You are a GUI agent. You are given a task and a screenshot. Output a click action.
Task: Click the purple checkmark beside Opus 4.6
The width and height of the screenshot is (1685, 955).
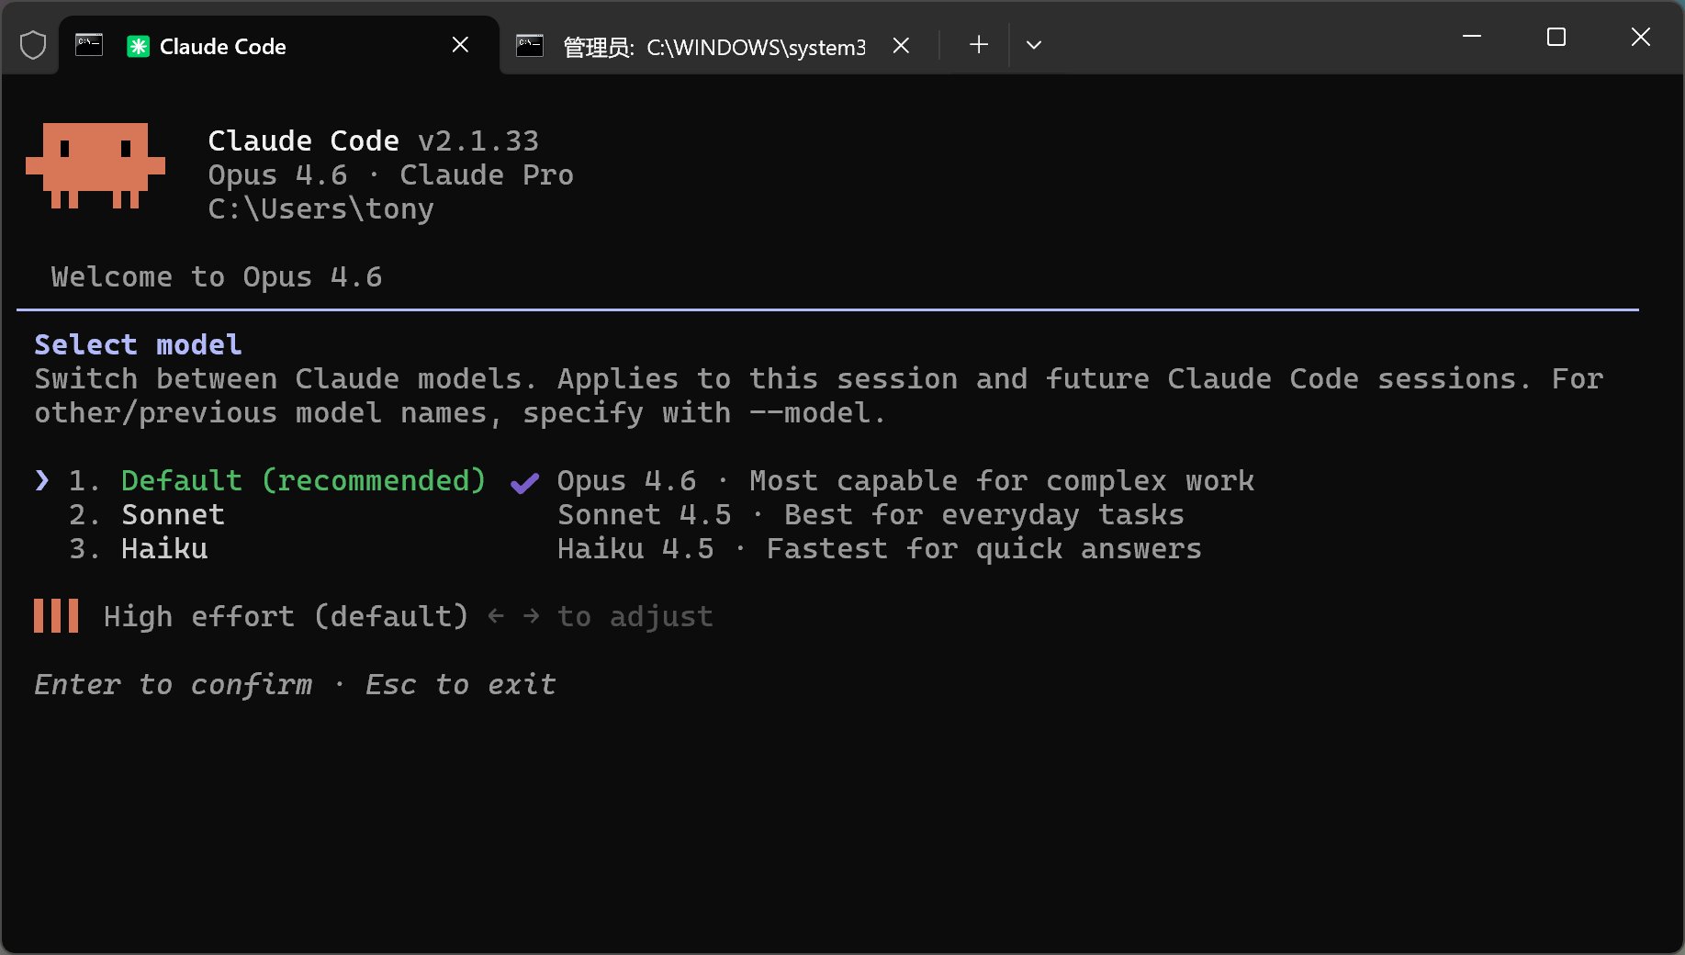(x=524, y=482)
